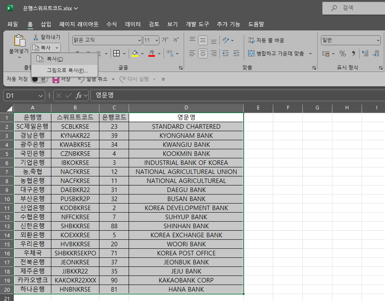Align text to the vertical middle
Viewport: 385px width, 301px height.
203,40
